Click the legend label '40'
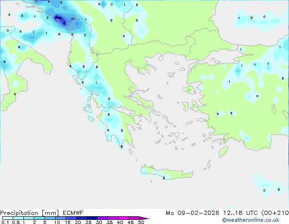Image resolution: width=289 pixels, height=224 pixels. [120, 222]
